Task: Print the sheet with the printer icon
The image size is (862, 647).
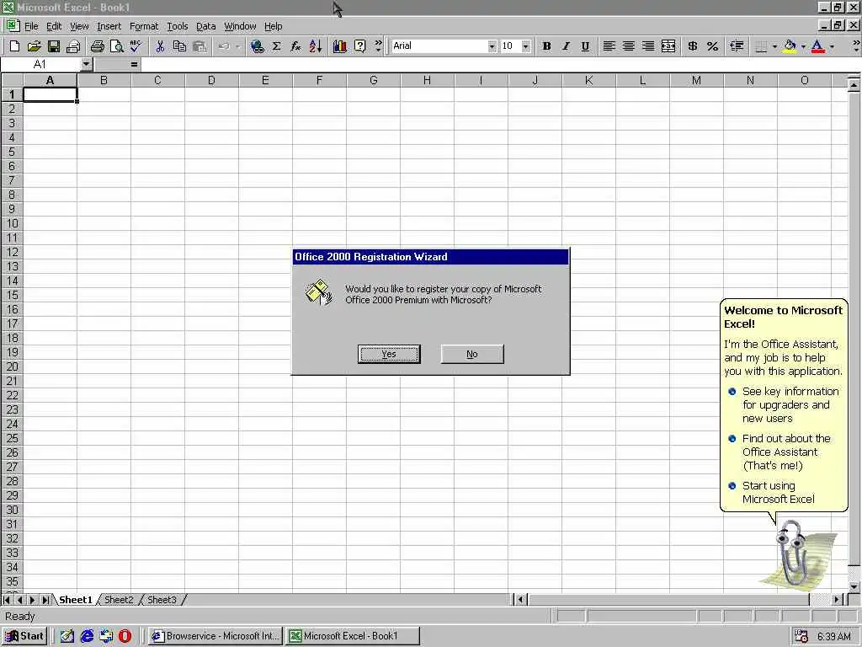Action: [x=98, y=46]
